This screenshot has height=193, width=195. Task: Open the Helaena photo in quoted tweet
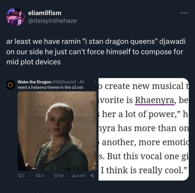tap(57, 131)
